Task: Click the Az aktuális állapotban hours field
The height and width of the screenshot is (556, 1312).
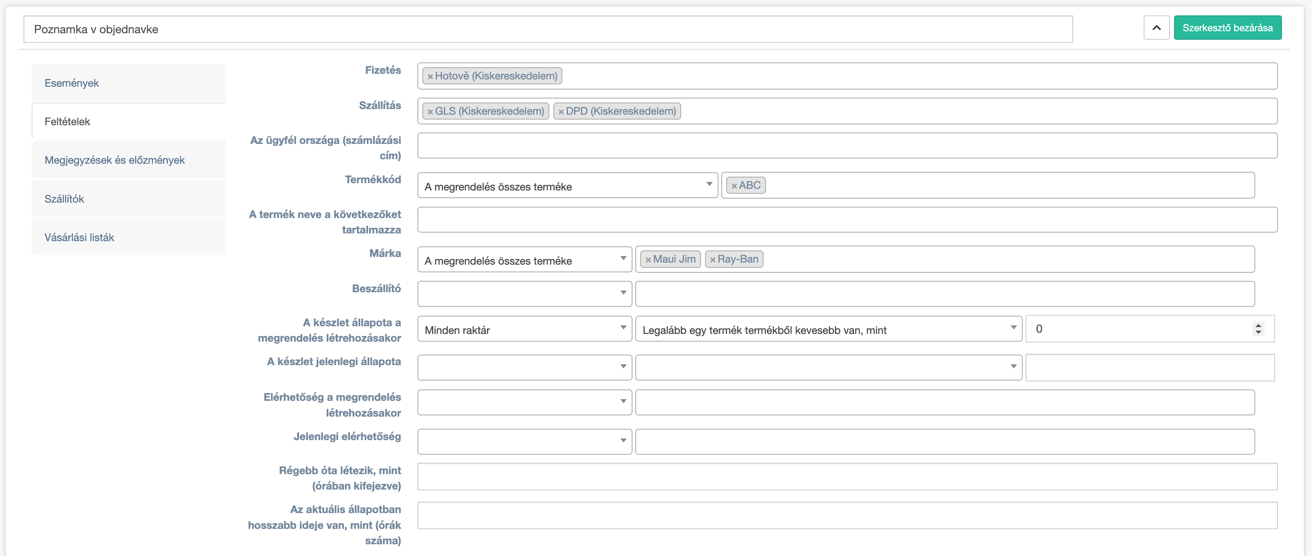Action: click(x=847, y=515)
